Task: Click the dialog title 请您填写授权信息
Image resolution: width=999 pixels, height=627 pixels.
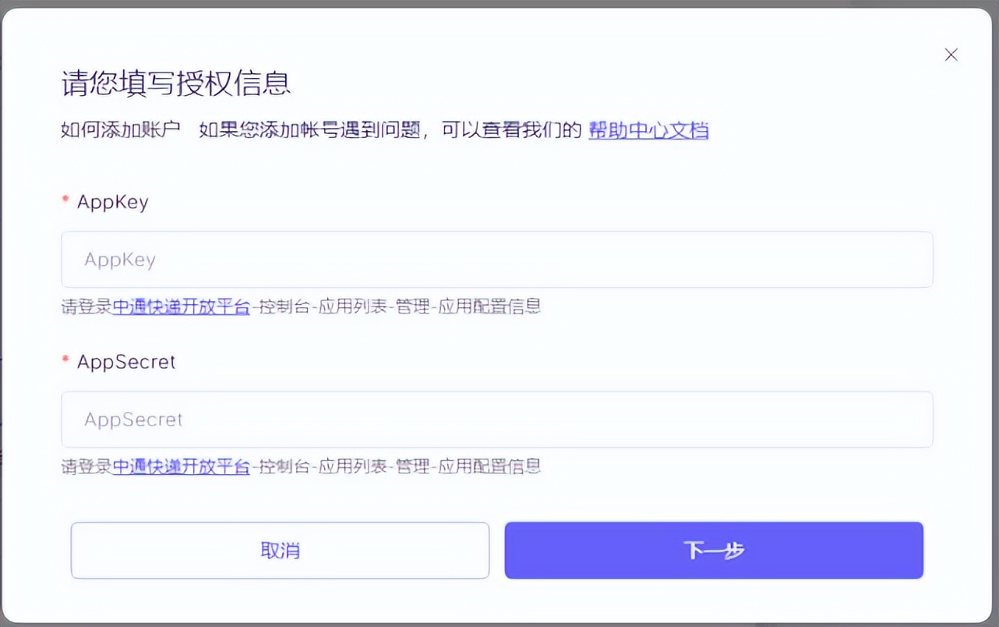Action: pyautogui.click(x=175, y=85)
